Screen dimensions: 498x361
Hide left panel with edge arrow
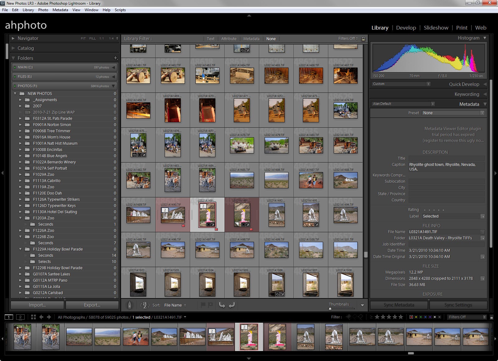pyautogui.click(x=2, y=173)
